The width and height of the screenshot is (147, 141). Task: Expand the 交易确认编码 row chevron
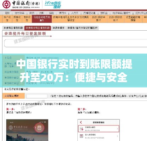pyautogui.click(x=117, y=129)
